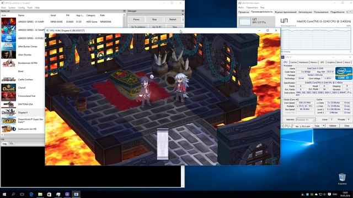Open the Config menu in RPCS3
Viewport: 353px width, 198px height.
click(22, 8)
